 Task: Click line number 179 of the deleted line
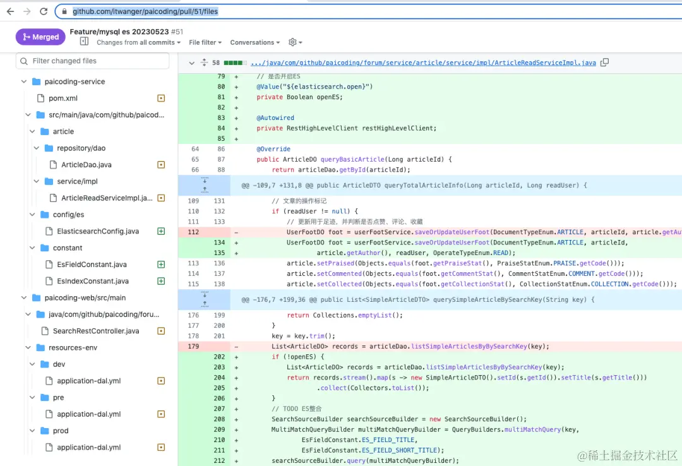point(193,347)
